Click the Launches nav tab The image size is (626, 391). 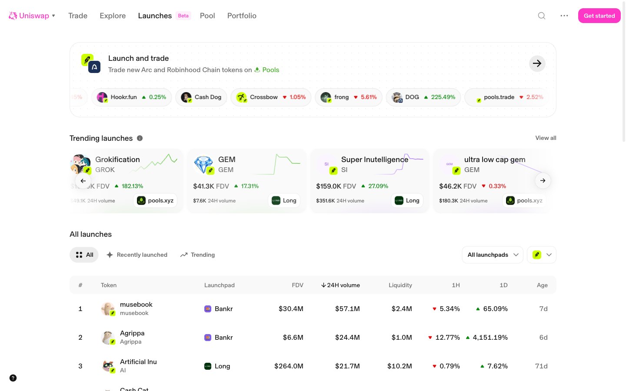point(155,16)
